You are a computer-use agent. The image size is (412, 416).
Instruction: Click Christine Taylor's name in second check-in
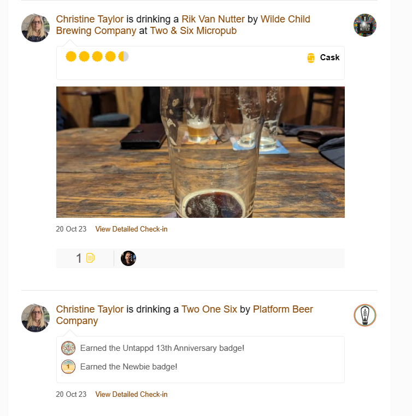click(90, 309)
